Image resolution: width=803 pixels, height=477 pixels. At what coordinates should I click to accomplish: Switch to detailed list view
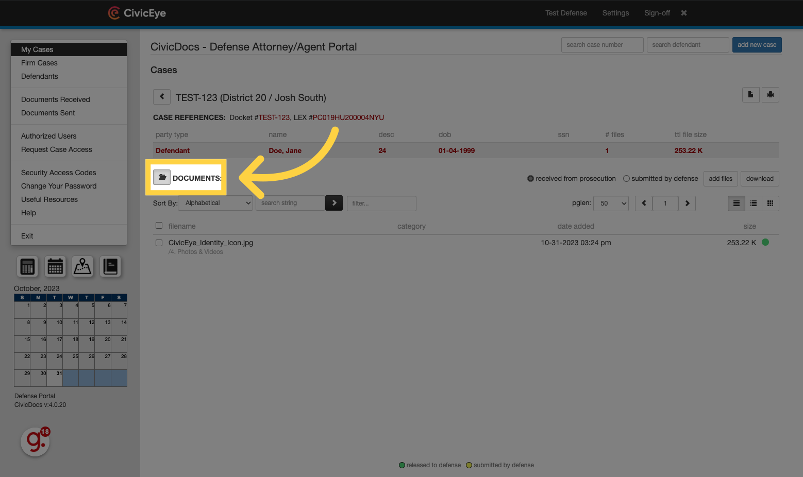coord(754,203)
